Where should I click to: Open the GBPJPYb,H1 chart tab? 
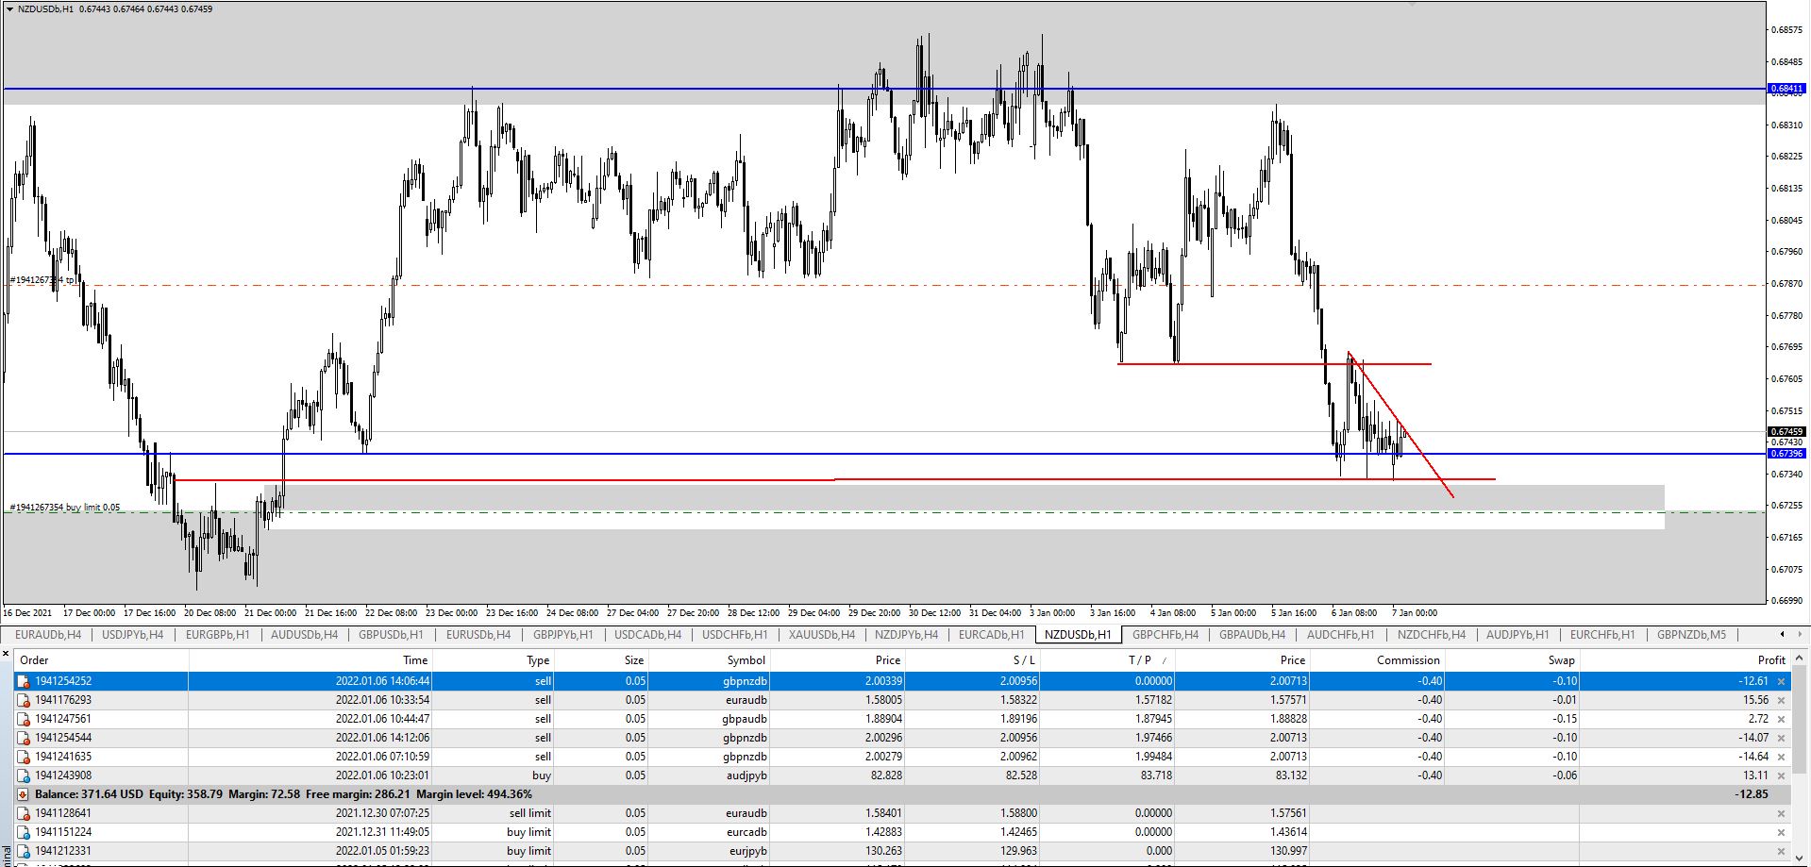point(563,635)
